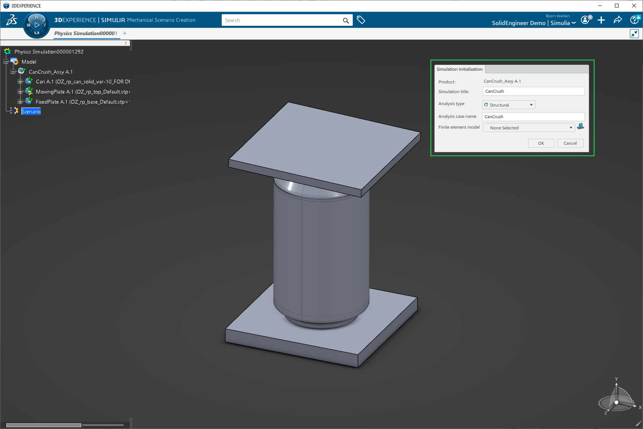Expand the MovingPlate A.1 node
Image resolution: width=643 pixels, height=429 pixels.
tap(20, 92)
